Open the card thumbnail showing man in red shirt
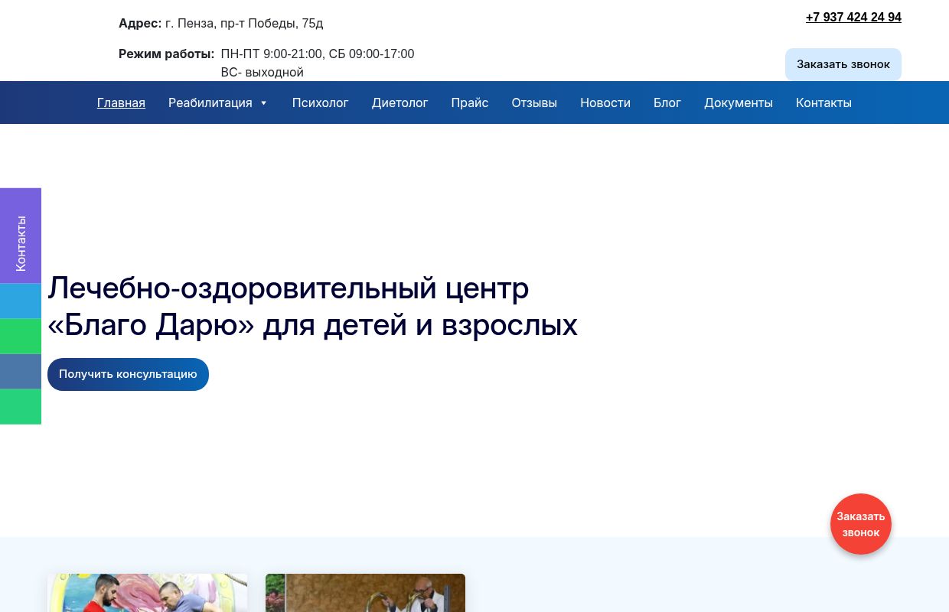The image size is (949, 612). [x=147, y=593]
